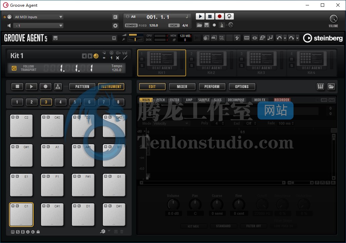The width and height of the screenshot is (346, 243).
Task: Open the MIXER page
Action: 182,86
